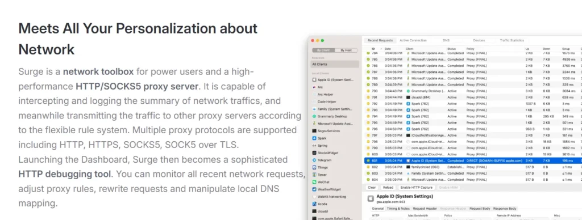Show the Timing & Notes detail tab

[x=398, y=209]
